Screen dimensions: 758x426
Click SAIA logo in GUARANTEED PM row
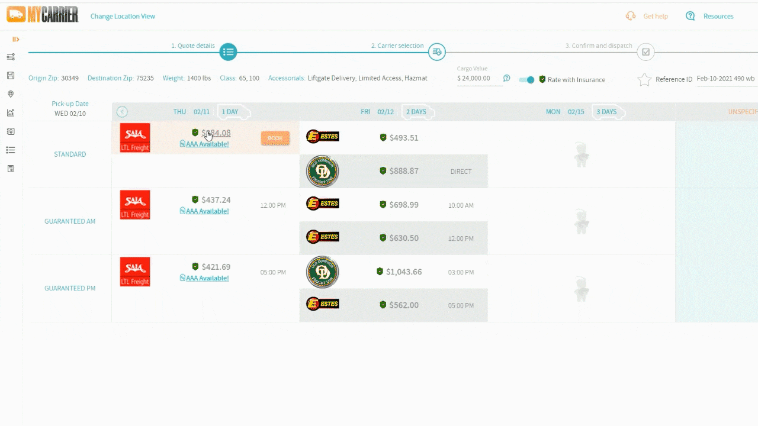tap(135, 272)
